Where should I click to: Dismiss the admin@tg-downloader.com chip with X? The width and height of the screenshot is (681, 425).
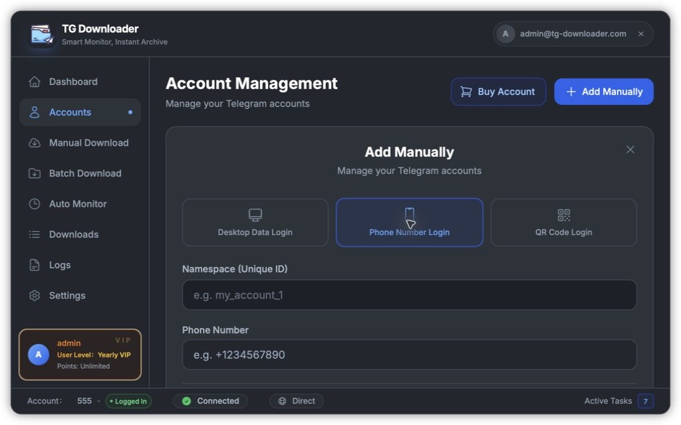641,34
